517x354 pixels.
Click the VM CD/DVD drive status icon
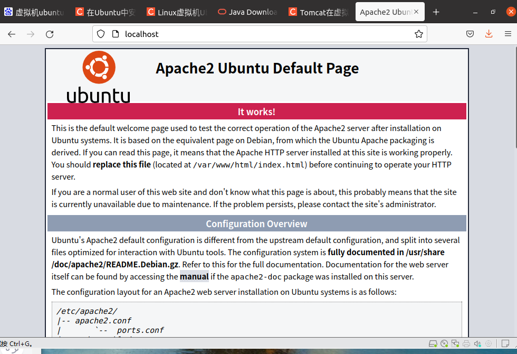pyautogui.click(x=444, y=344)
